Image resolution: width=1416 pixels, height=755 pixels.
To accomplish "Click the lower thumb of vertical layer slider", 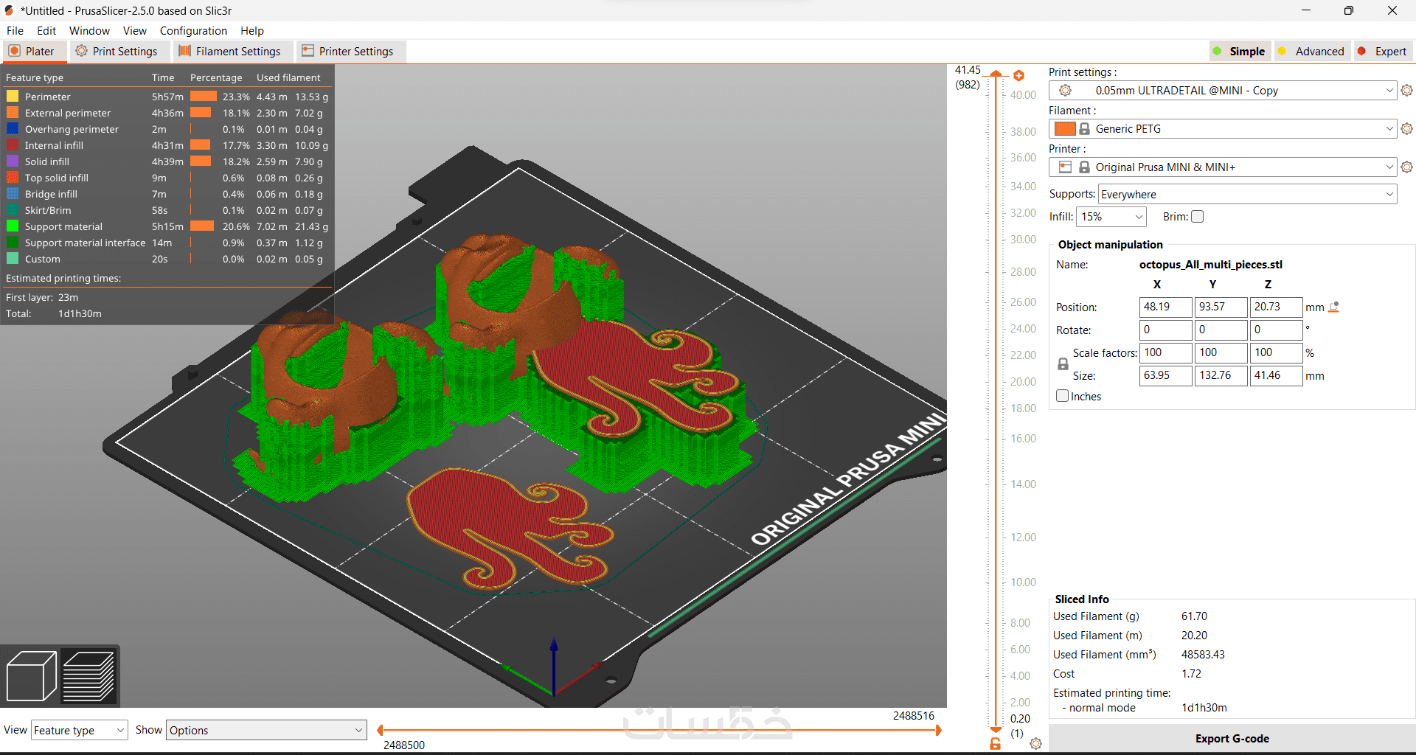I will tap(996, 731).
